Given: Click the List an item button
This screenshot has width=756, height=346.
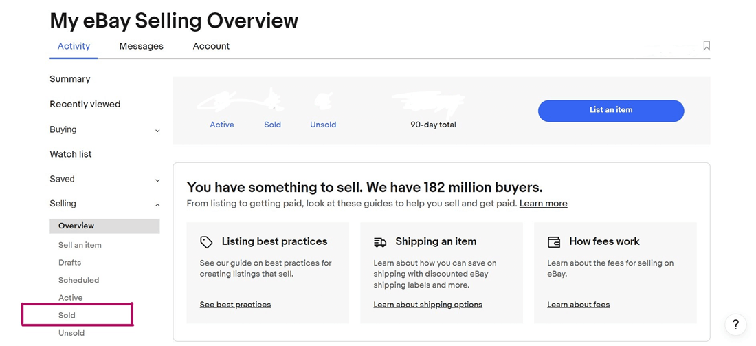Looking at the screenshot, I should pos(611,111).
